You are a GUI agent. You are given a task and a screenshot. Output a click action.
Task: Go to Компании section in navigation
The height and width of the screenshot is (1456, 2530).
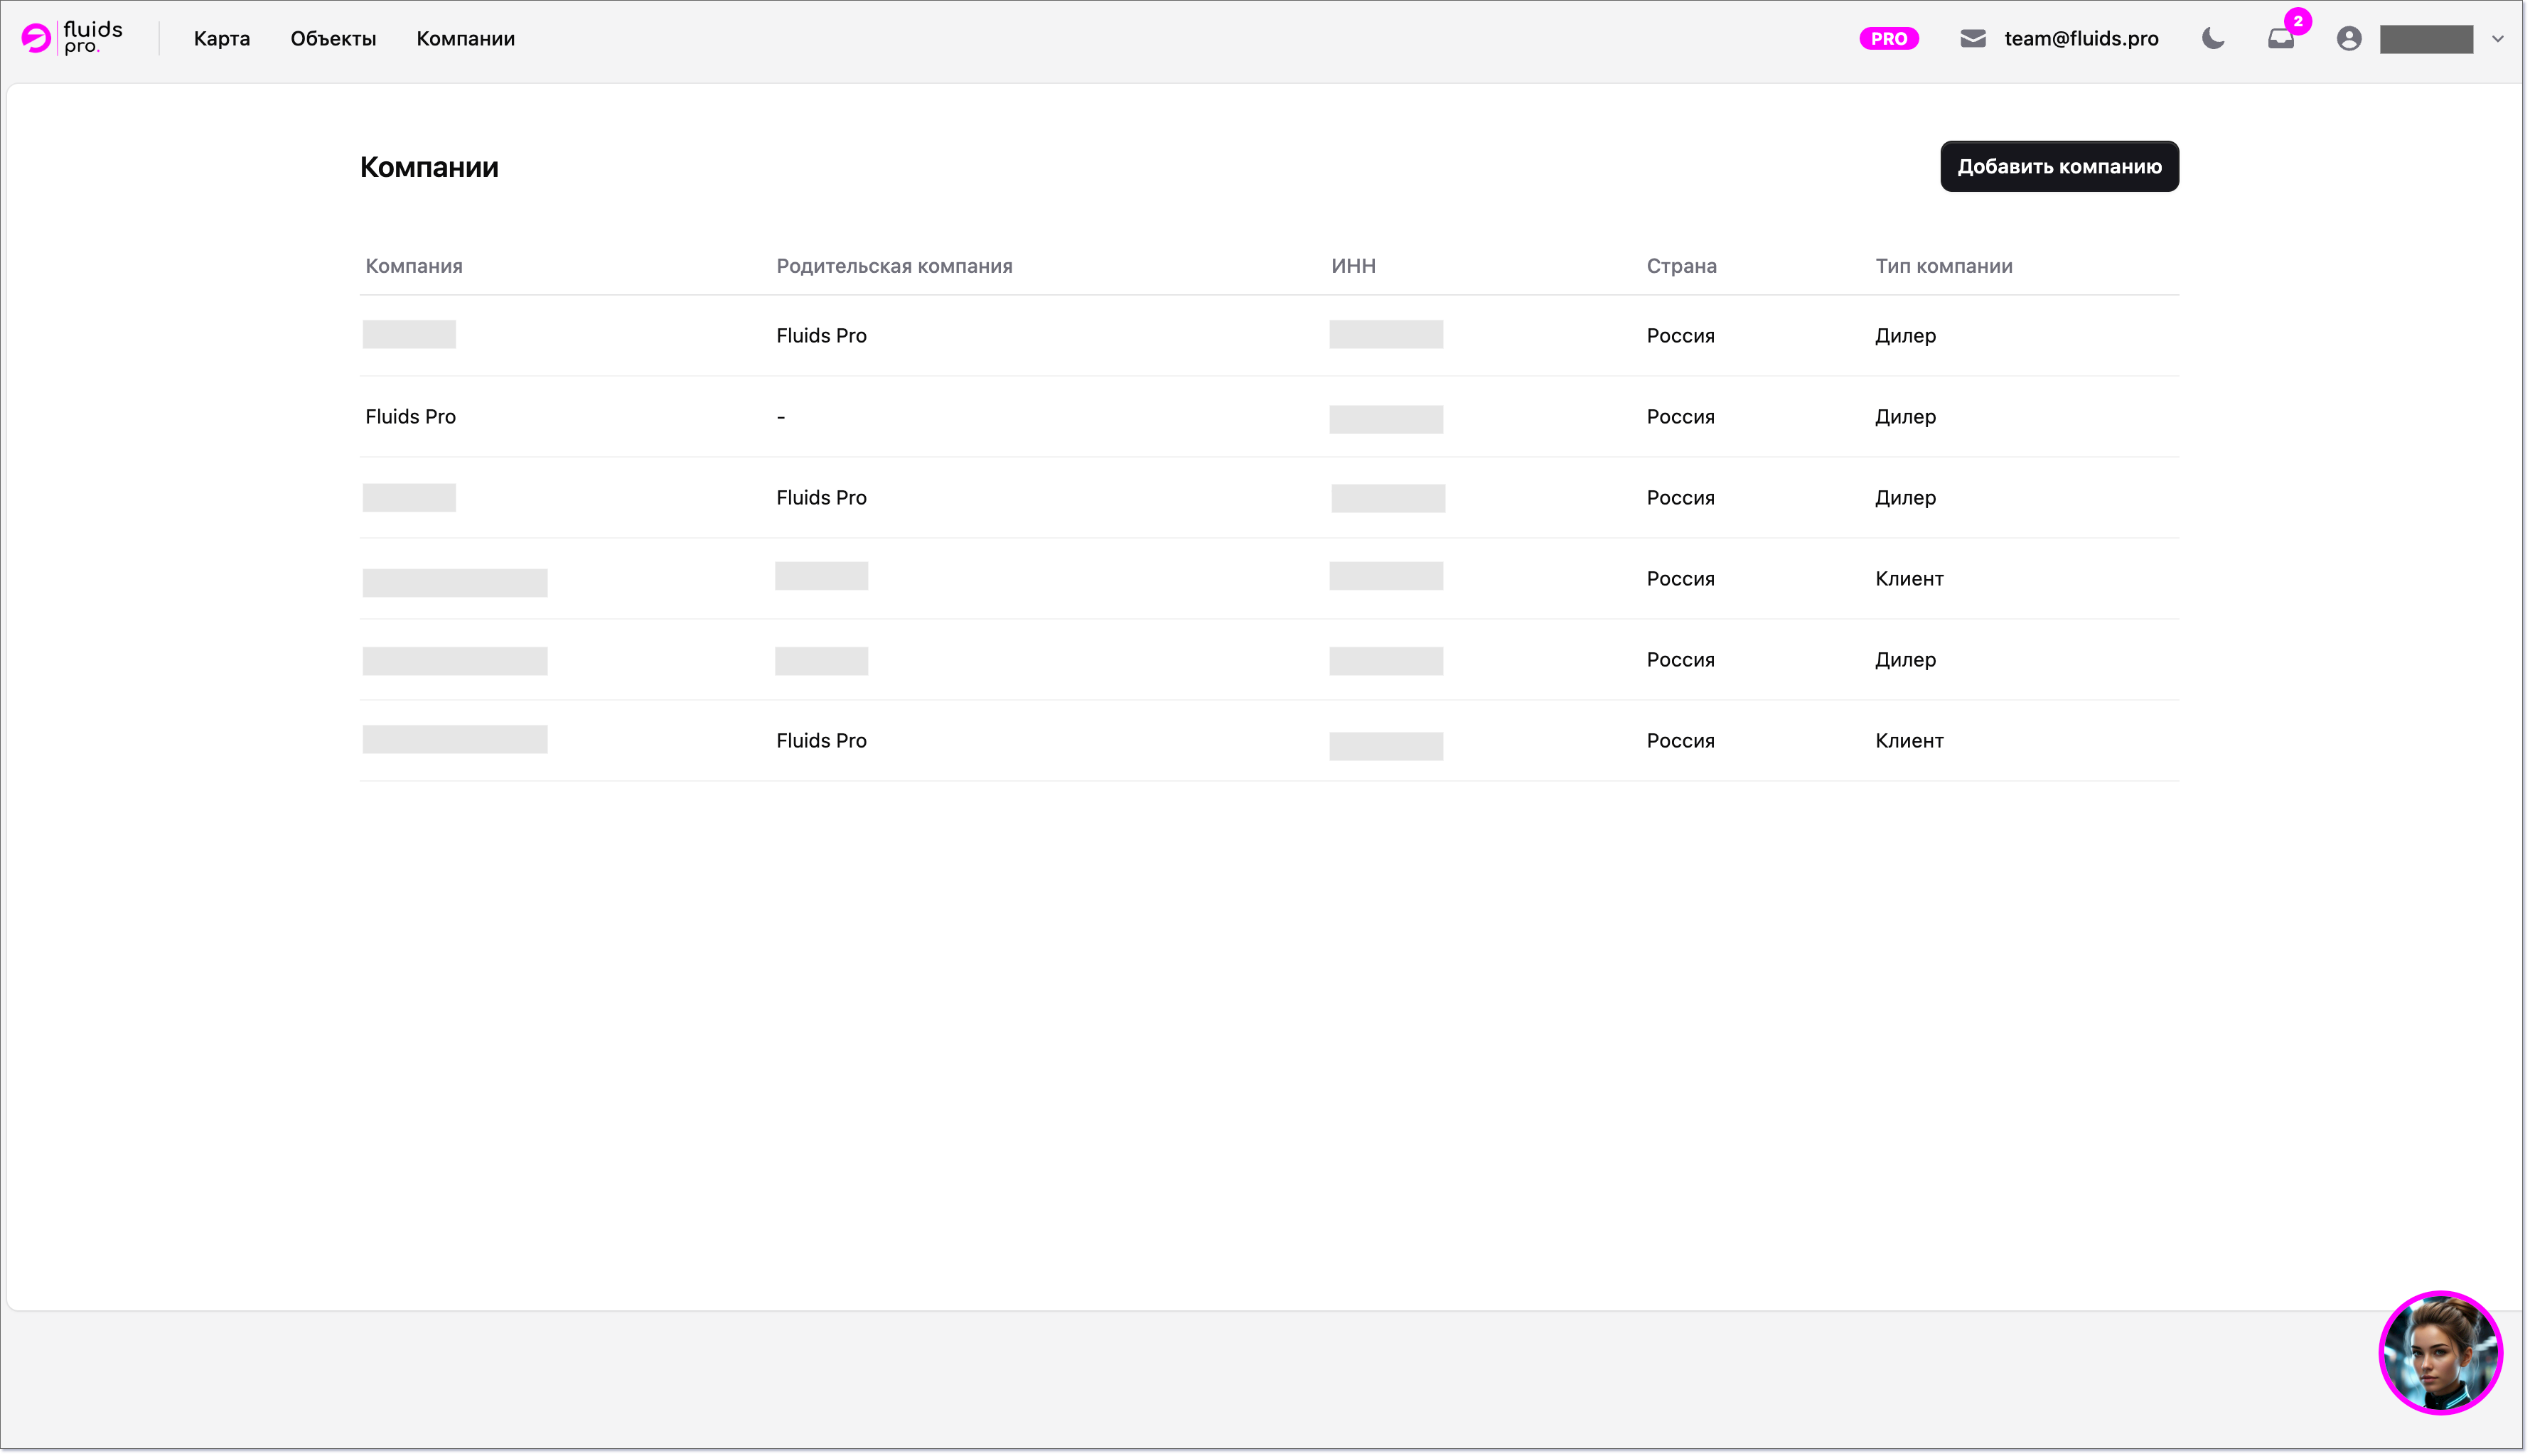pos(465,38)
